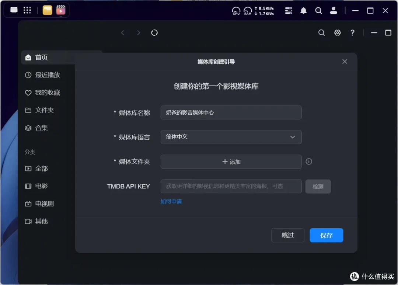Click the 跳过 button
398x285 pixels.
click(287, 235)
